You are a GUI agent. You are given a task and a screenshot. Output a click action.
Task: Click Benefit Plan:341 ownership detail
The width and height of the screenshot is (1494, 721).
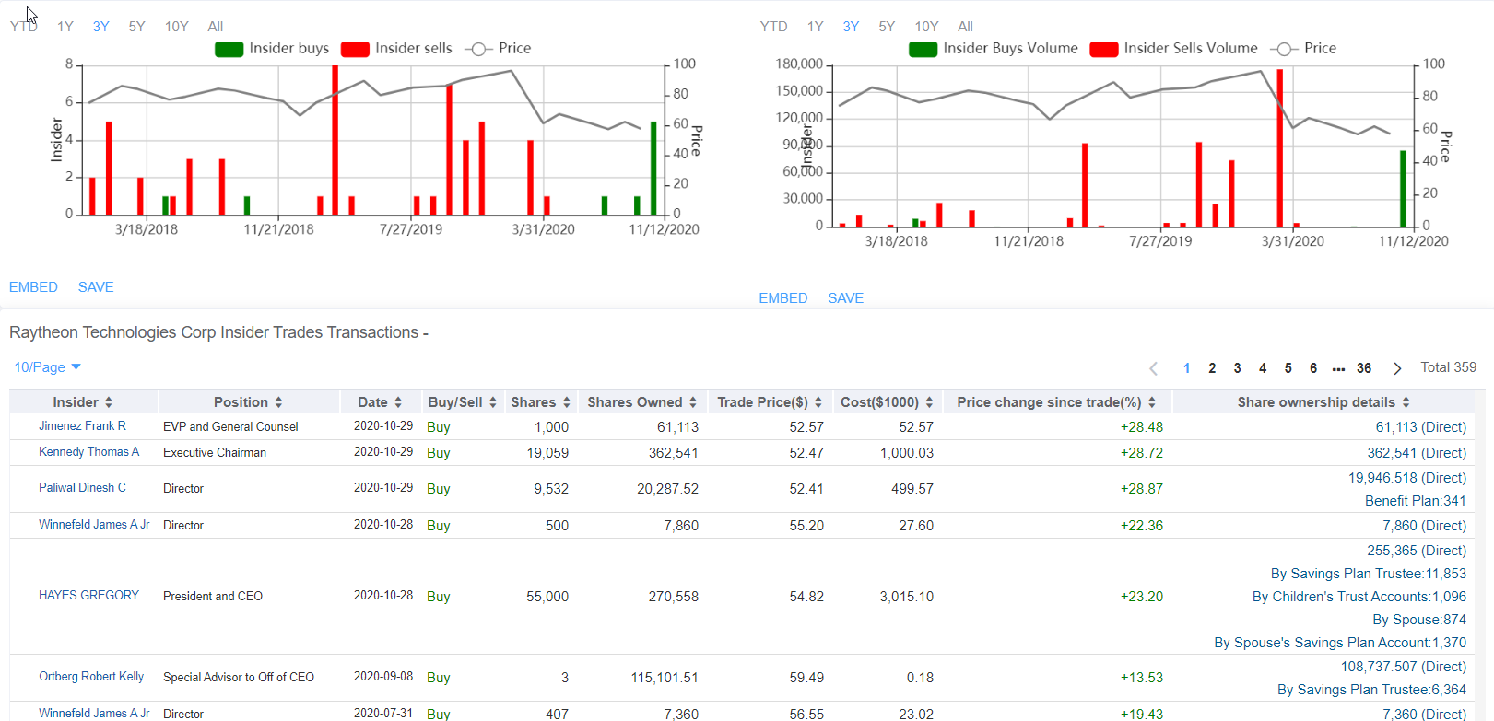tap(1416, 501)
